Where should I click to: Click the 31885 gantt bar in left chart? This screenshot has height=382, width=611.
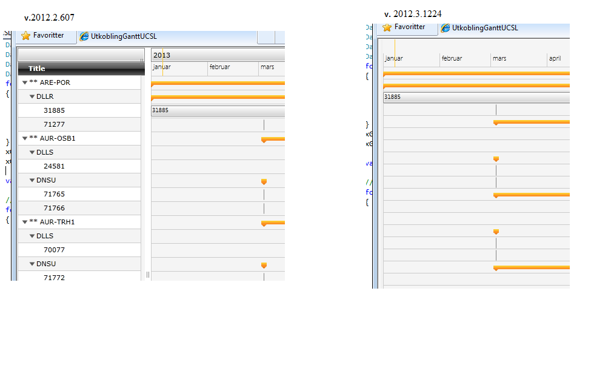tap(218, 110)
